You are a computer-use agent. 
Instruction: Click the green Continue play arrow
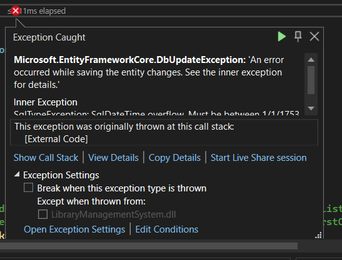click(281, 36)
